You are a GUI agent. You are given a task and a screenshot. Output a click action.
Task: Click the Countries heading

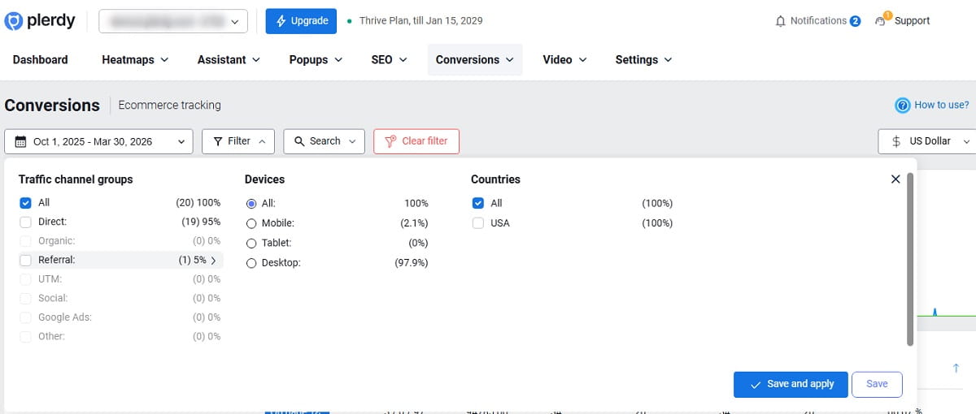pyautogui.click(x=495, y=179)
